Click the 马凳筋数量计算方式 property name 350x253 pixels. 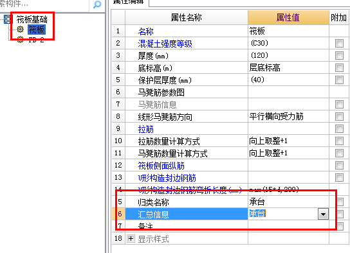pyautogui.click(x=173, y=153)
